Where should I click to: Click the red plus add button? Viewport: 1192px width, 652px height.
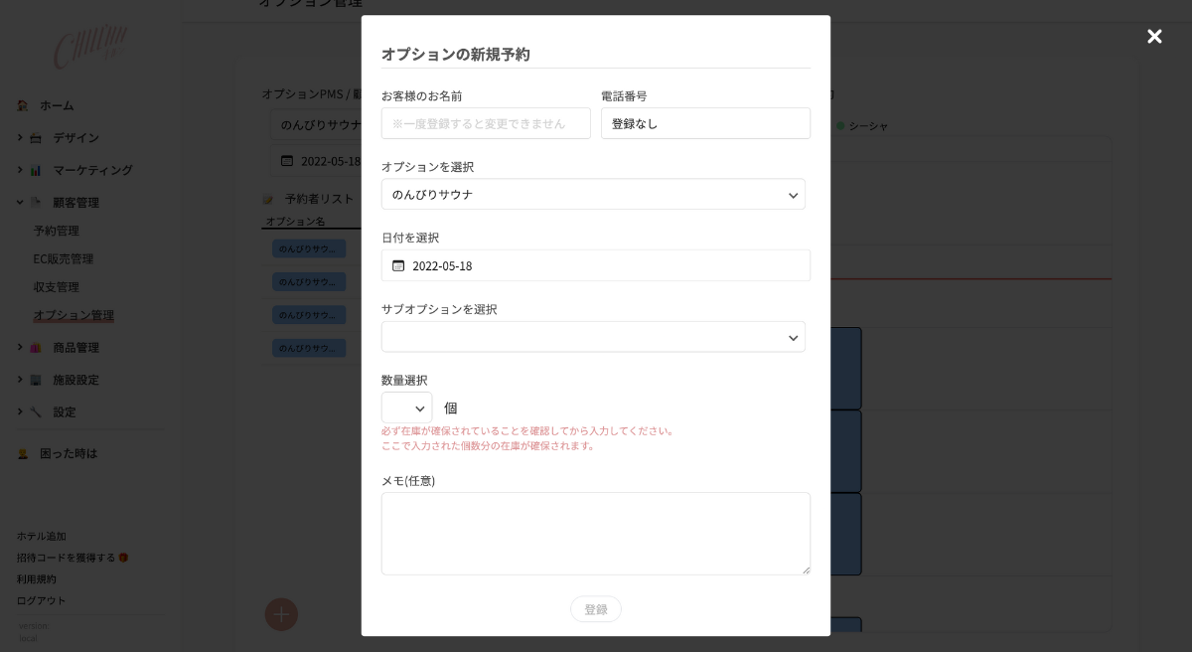(x=281, y=614)
